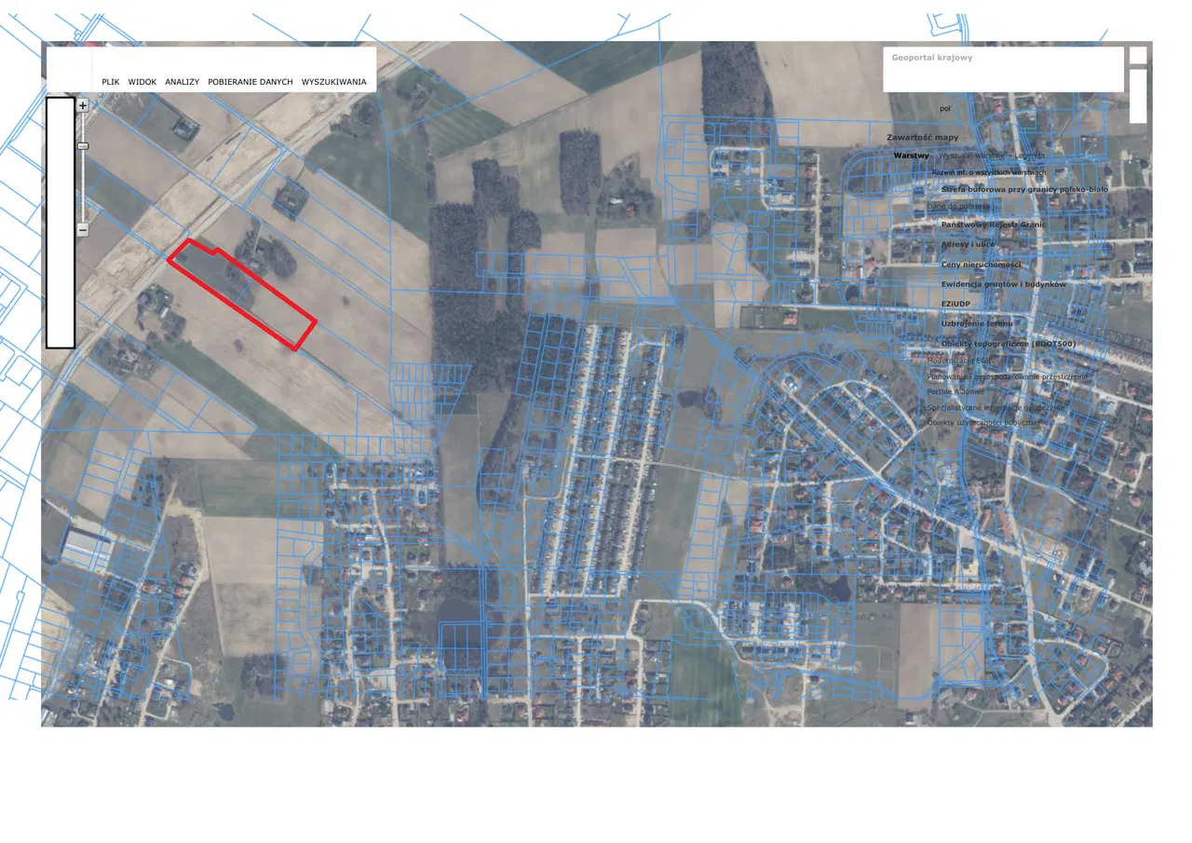
Task: Select the Ceny nieruchomości layer
Action: tap(981, 265)
